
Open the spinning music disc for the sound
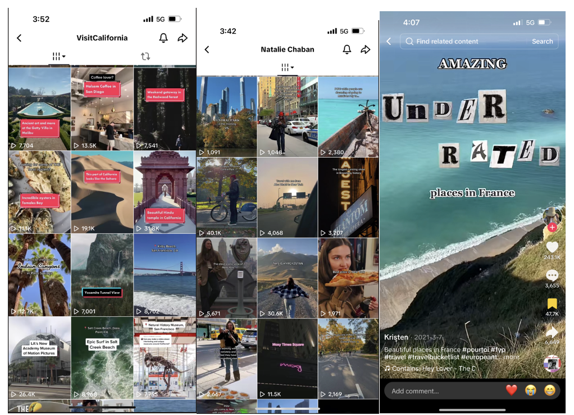tap(552, 363)
